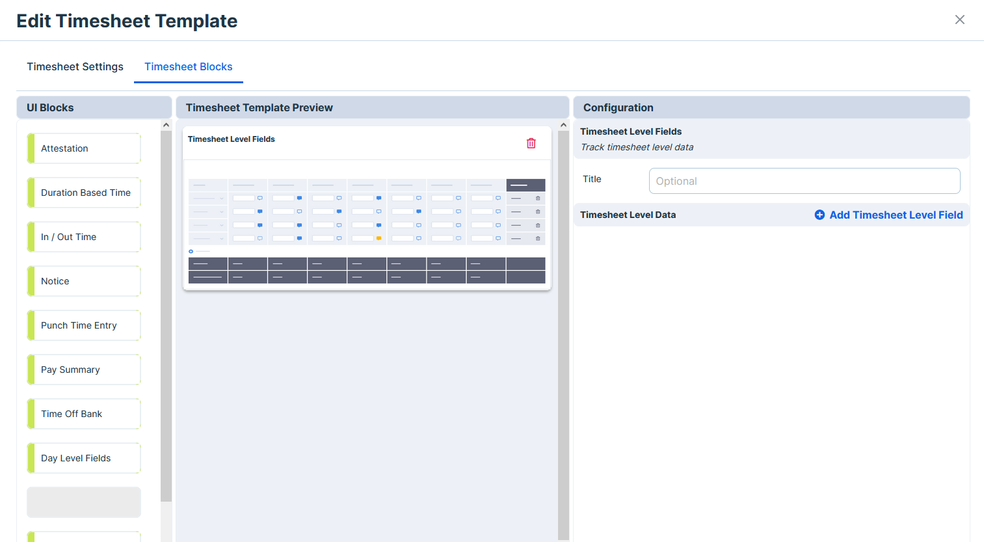Viewport: 984px width, 542px height.
Task: Click the Punch Time Entry block
Action: [84, 325]
